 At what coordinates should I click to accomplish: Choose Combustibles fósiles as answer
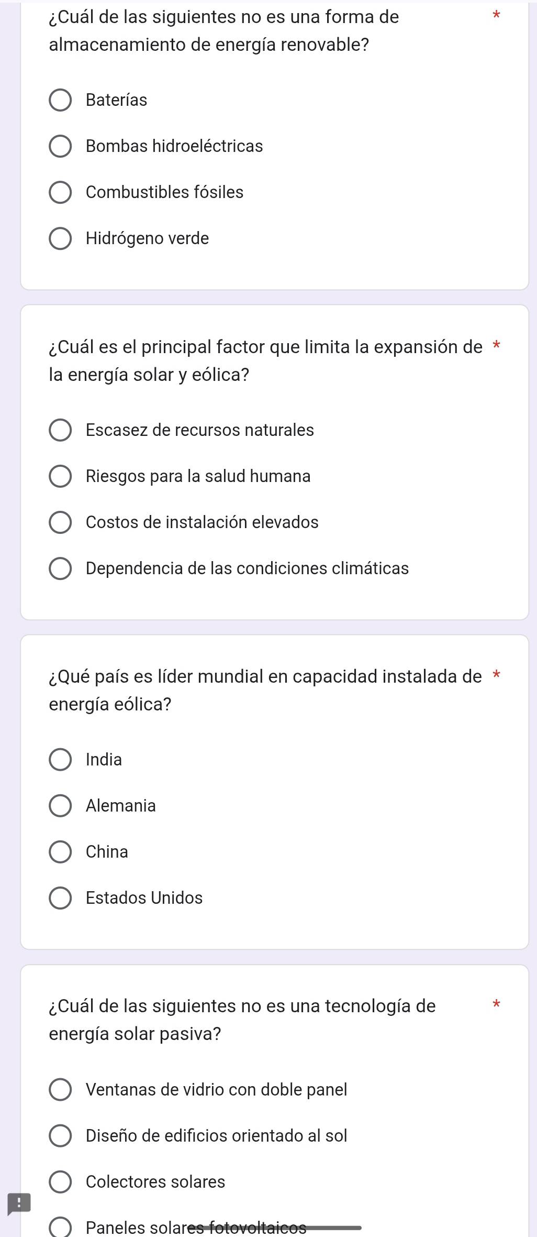coord(61,193)
